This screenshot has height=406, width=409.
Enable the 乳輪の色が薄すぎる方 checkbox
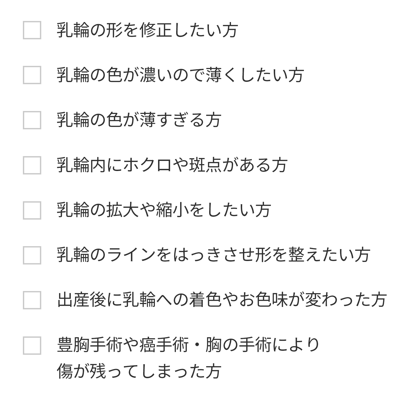[x=32, y=120]
